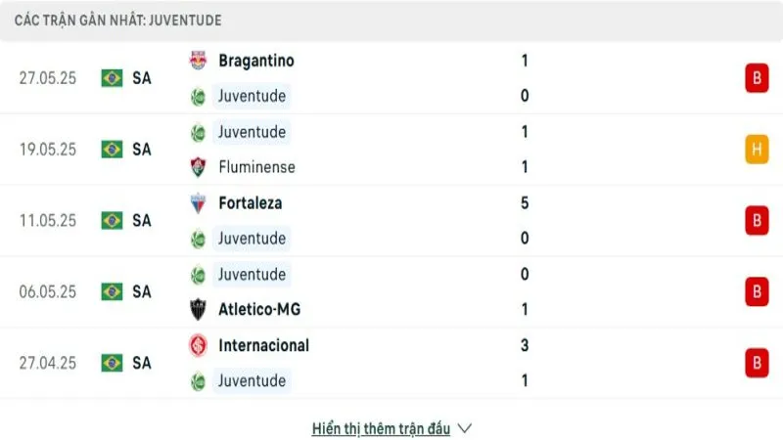Click the orange H draw badge
Image resolution: width=783 pixels, height=440 pixels.
point(756,150)
